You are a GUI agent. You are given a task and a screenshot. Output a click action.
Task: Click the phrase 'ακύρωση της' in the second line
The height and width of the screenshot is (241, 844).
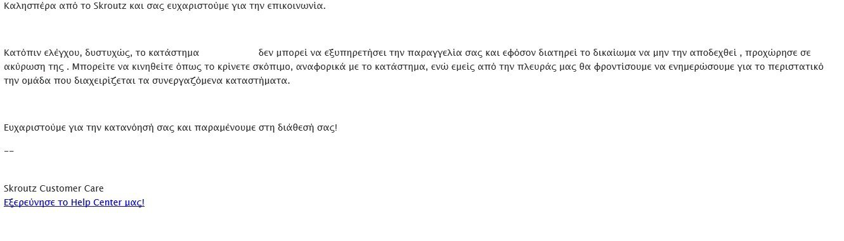[34, 66]
